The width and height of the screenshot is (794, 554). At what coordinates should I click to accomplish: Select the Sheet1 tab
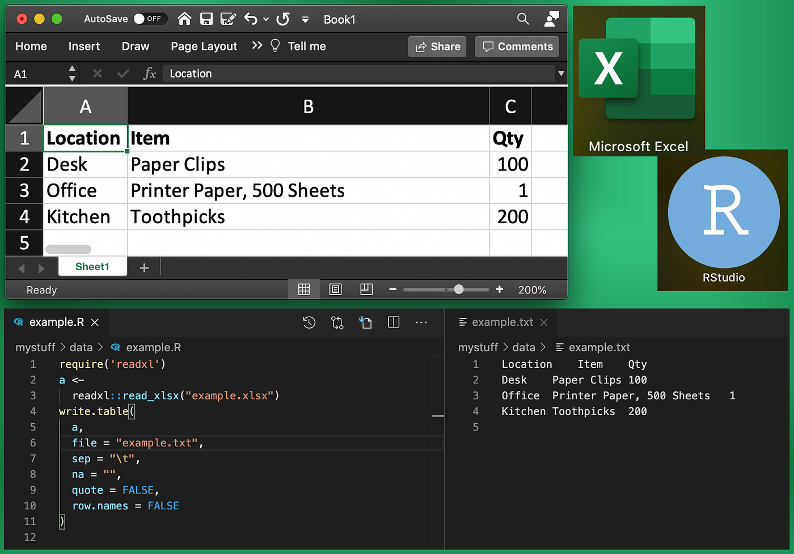[92, 266]
